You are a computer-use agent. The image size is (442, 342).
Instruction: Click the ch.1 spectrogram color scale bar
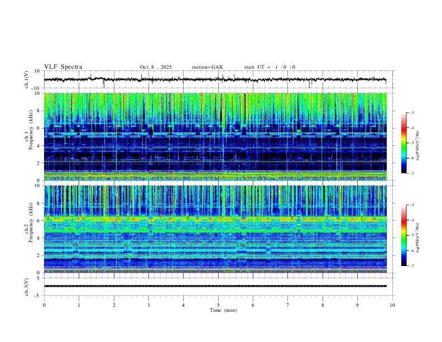(403, 143)
